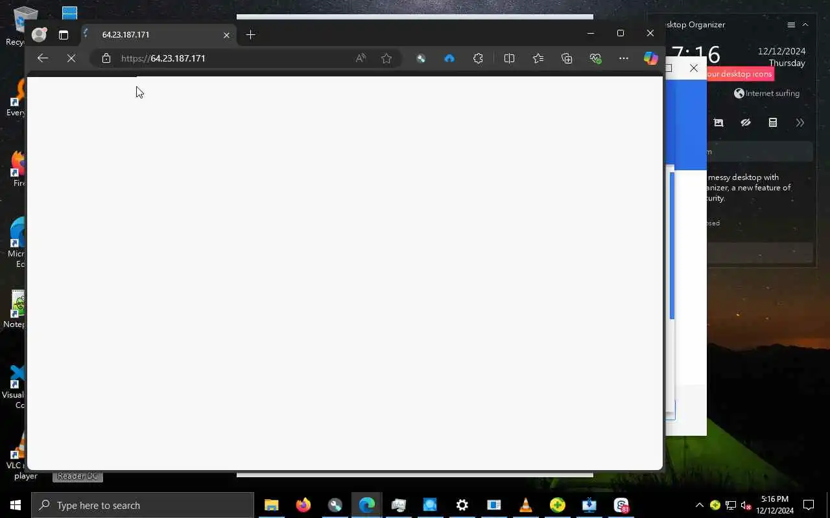Close the blue window behind Edge
830x518 pixels.
click(694, 68)
